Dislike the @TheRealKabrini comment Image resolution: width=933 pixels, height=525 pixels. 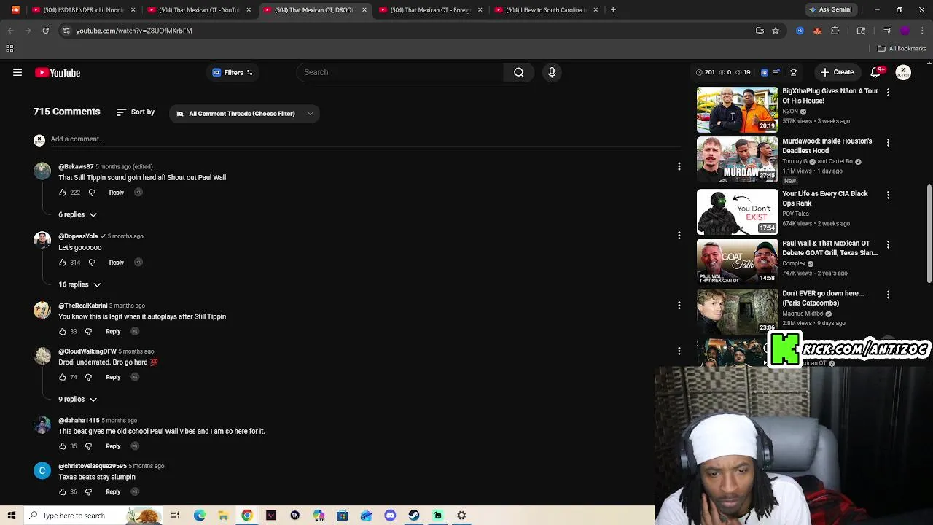[88, 332]
